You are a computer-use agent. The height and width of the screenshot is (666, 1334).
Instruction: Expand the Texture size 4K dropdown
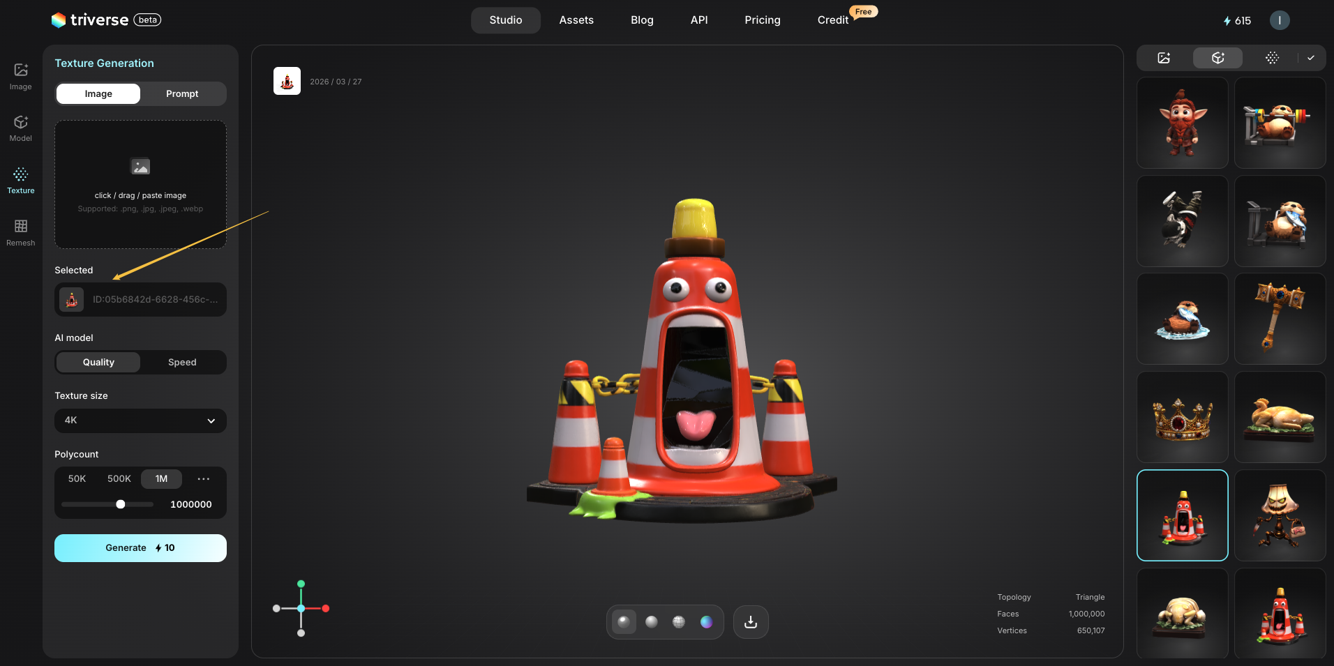[x=140, y=421]
